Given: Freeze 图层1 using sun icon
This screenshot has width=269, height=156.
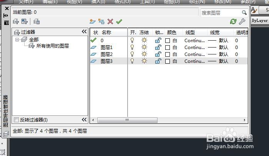Looking at the screenshot, I should pyautogui.click(x=144, y=47).
